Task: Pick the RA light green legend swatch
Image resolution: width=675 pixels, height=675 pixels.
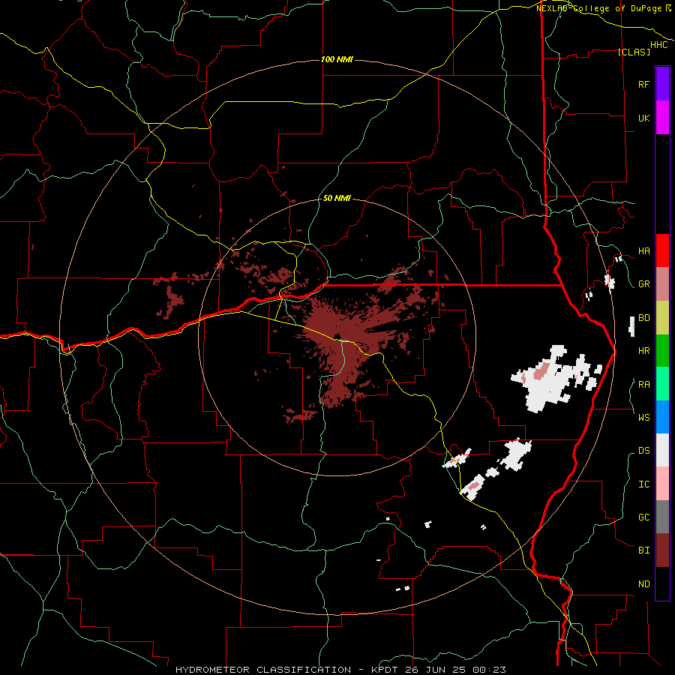Action: [662, 384]
